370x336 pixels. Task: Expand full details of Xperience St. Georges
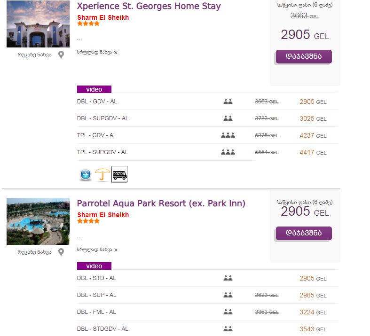click(x=97, y=53)
